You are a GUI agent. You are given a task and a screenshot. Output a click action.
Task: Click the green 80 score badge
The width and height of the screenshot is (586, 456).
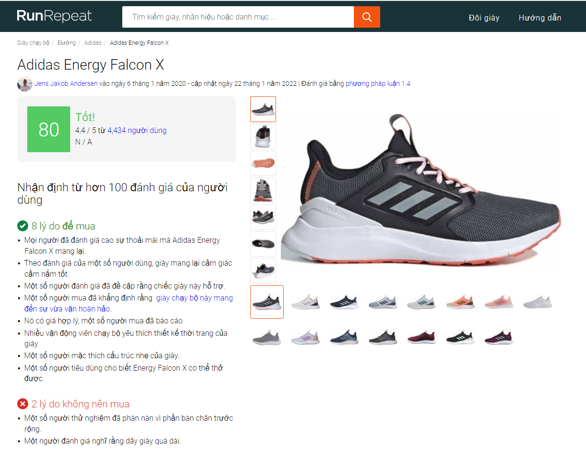pyautogui.click(x=49, y=129)
